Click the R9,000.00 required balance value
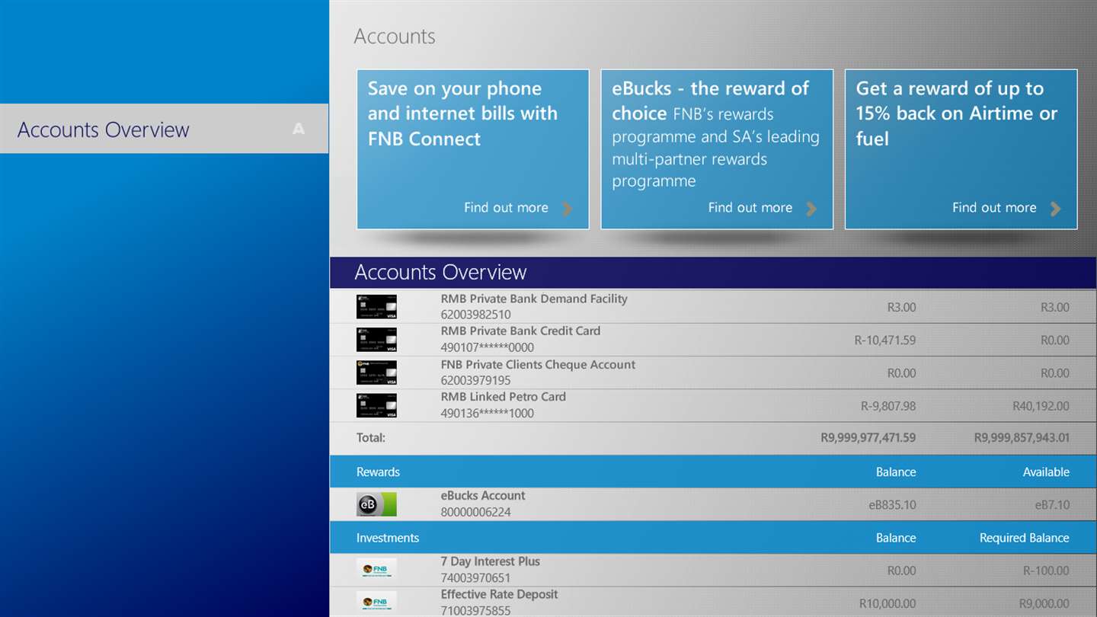The height and width of the screenshot is (617, 1097). [x=1044, y=603]
